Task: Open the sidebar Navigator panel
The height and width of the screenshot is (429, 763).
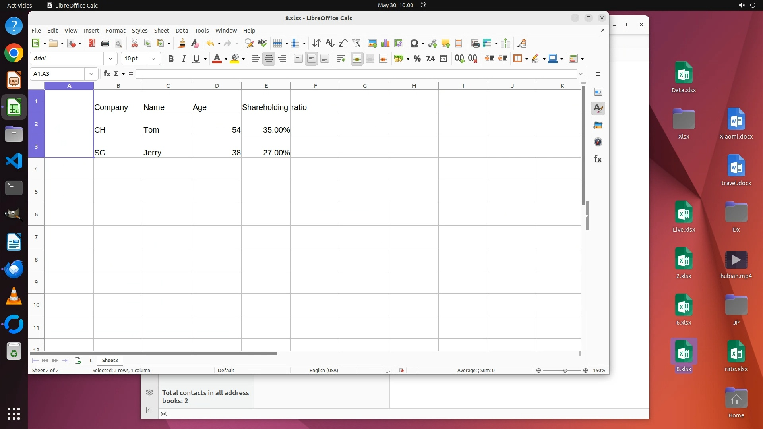Action: [x=598, y=142]
